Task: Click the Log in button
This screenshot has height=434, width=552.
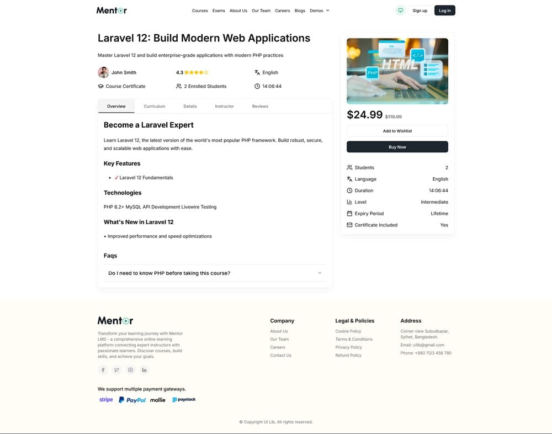Action: [x=444, y=10]
